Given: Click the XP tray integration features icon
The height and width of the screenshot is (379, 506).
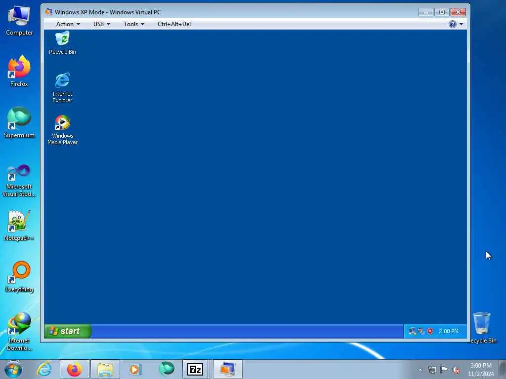Looking at the screenshot, I should tap(421, 331).
